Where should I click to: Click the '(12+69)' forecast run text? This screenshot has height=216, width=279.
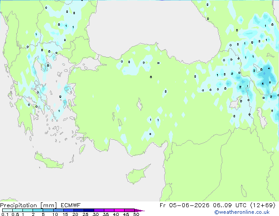[x=263, y=205]
